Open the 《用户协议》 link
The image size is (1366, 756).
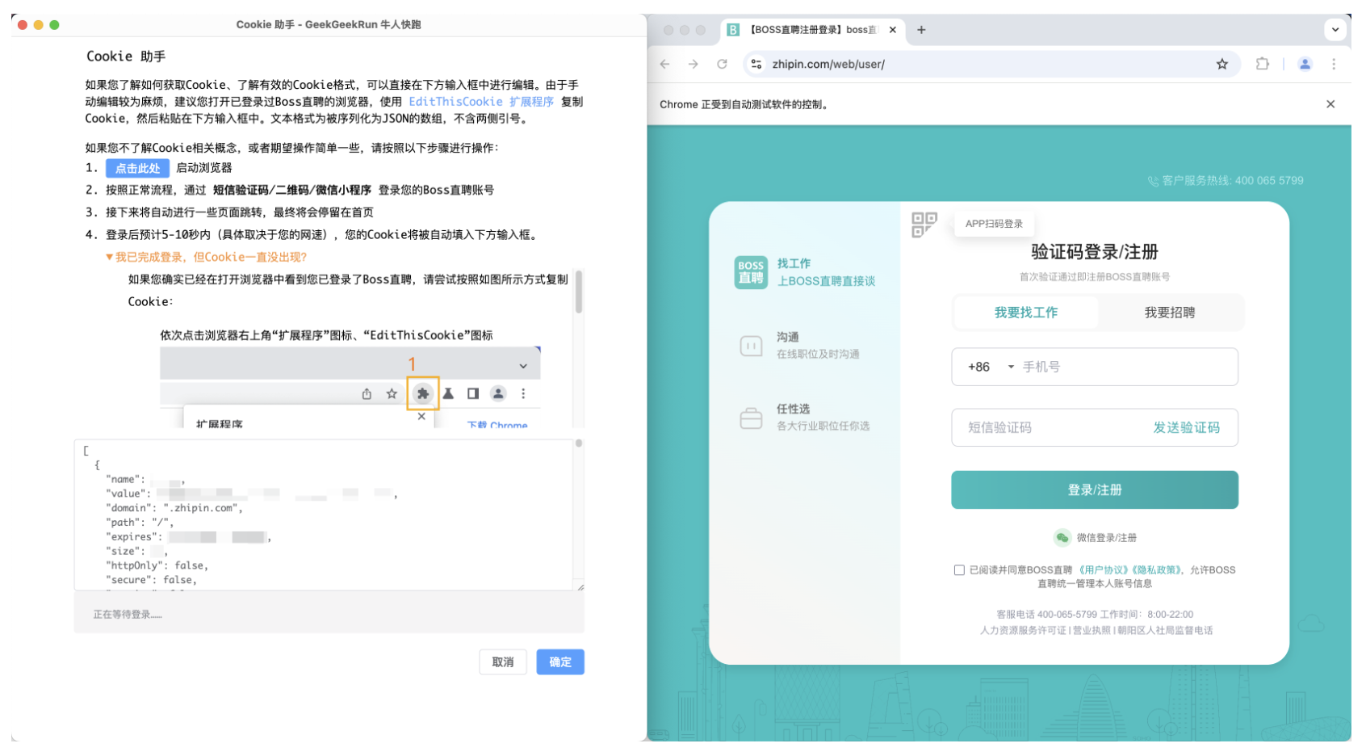point(1103,570)
